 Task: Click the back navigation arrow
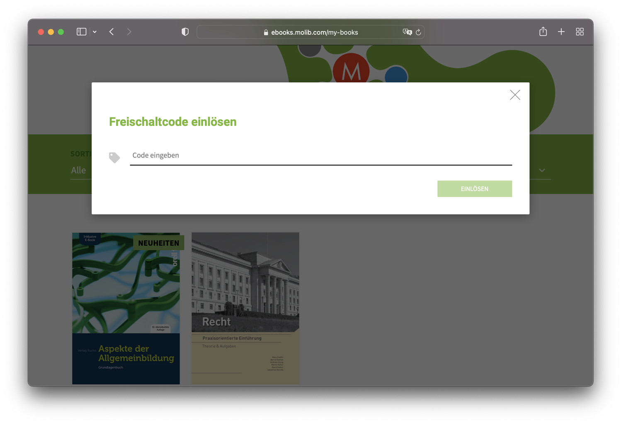111,31
